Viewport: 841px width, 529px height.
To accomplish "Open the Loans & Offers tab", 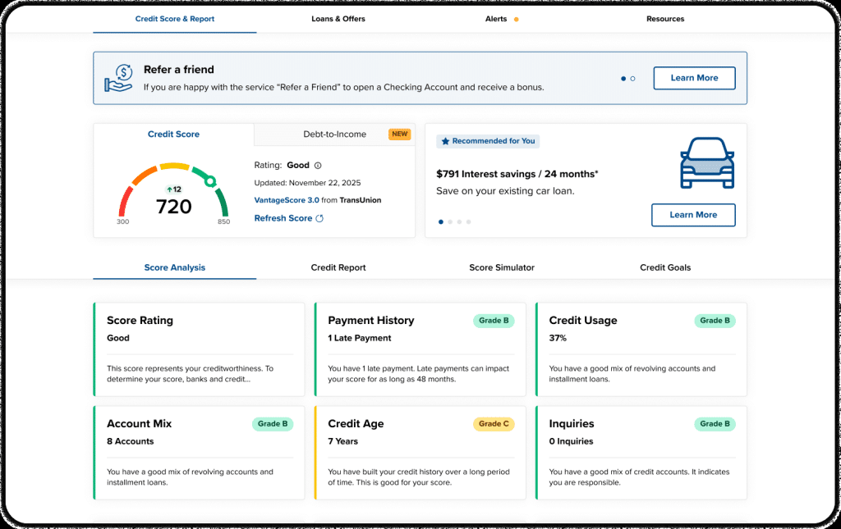I will pos(338,19).
